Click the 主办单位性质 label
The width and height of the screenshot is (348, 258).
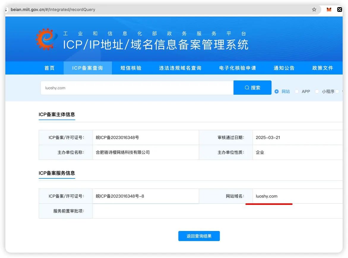tap(231, 152)
